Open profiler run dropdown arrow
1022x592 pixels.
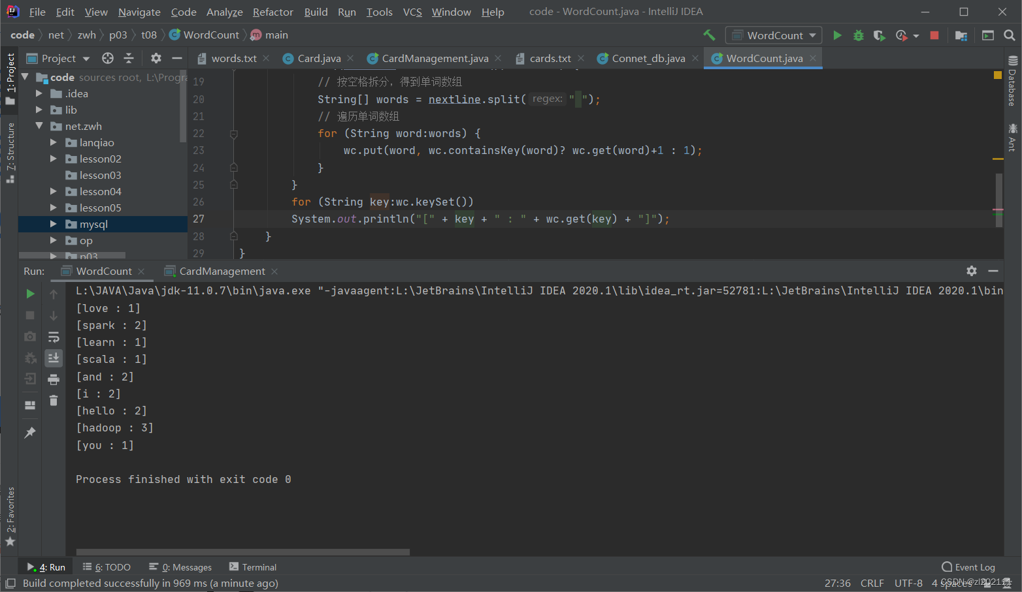(915, 36)
